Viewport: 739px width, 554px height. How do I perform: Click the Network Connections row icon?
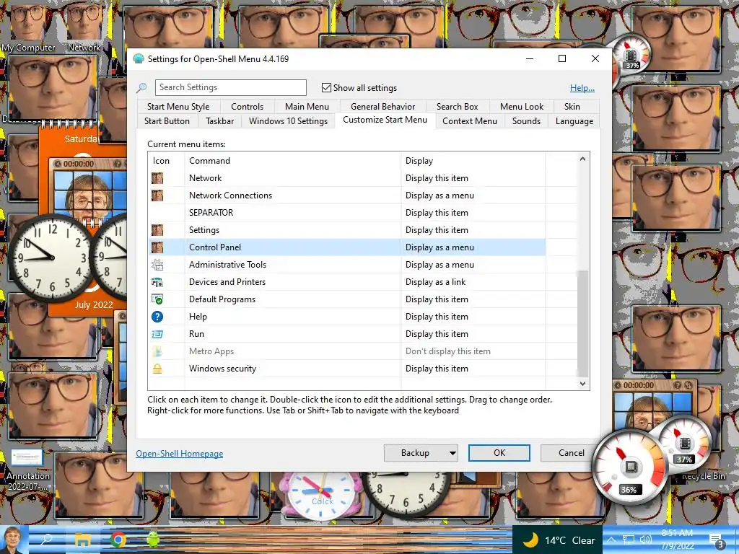coord(157,195)
